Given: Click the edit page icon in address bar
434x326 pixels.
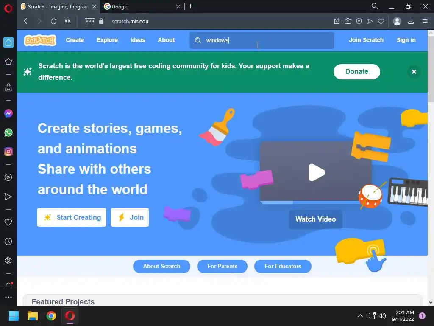Looking at the screenshot, I should (337, 21).
